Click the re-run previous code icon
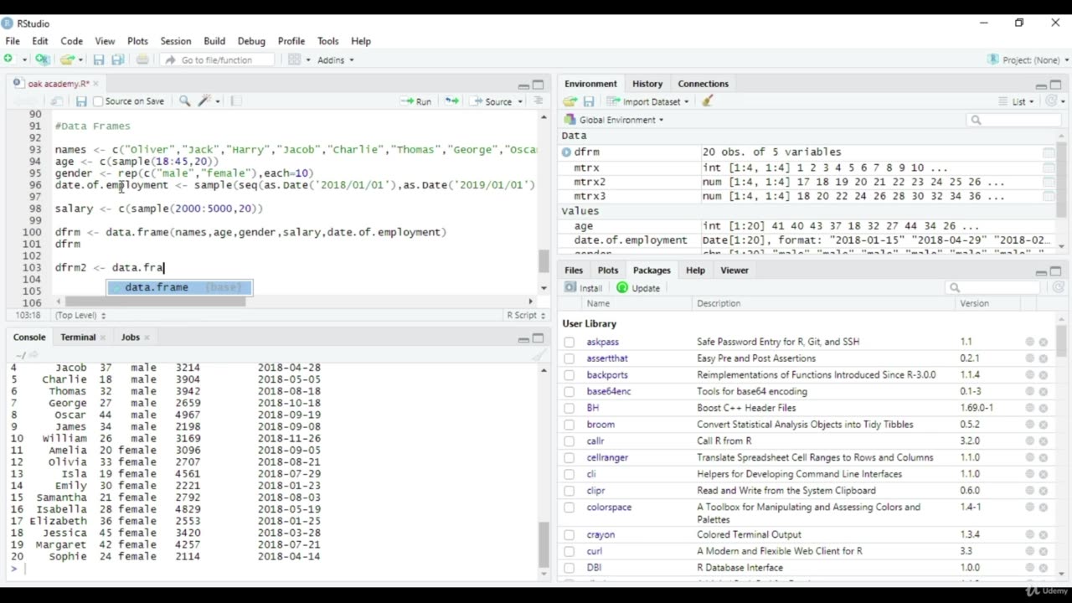 tap(452, 101)
